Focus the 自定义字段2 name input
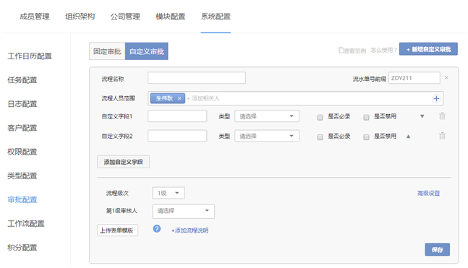The height and width of the screenshot is (268, 468). pyautogui.click(x=177, y=136)
